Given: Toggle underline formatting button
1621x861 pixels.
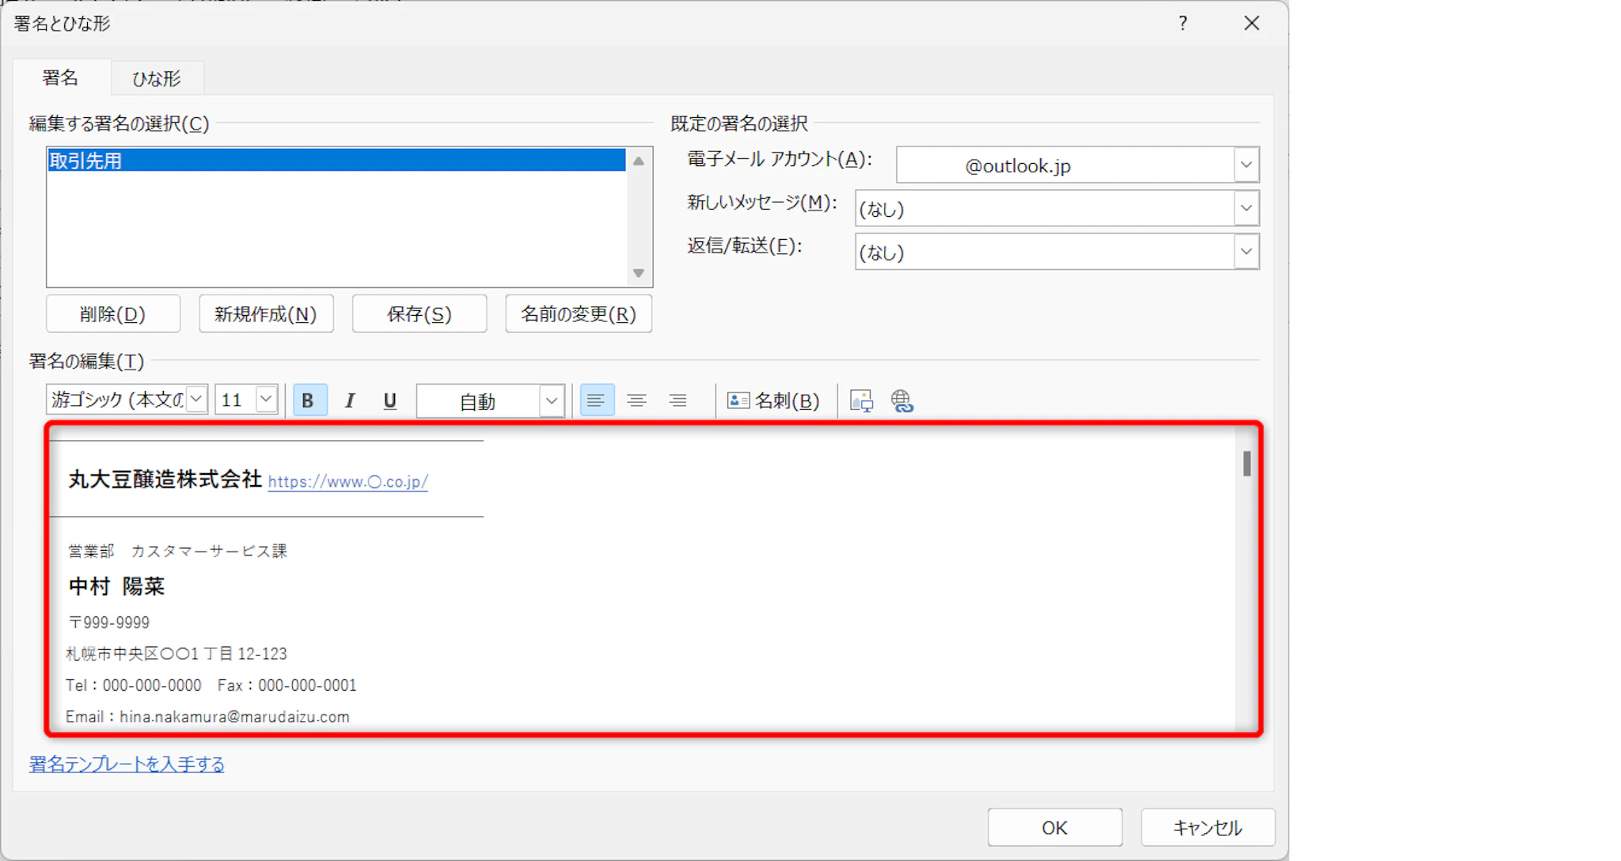Looking at the screenshot, I should coord(389,400).
